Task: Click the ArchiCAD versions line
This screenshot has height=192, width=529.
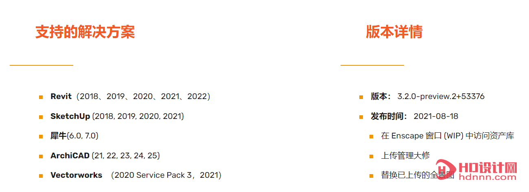Action: click(105, 155)
